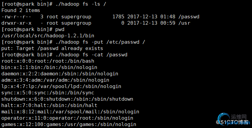Image resolution: width=252 pixels, height=128 pixels.
Task: Click the mail:x:8:12 entry line
Action: click(x=70, y=112)
